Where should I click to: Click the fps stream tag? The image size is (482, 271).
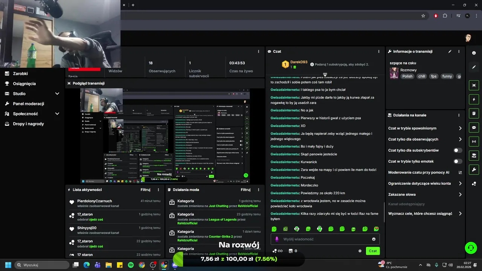[x=434, y=76]
